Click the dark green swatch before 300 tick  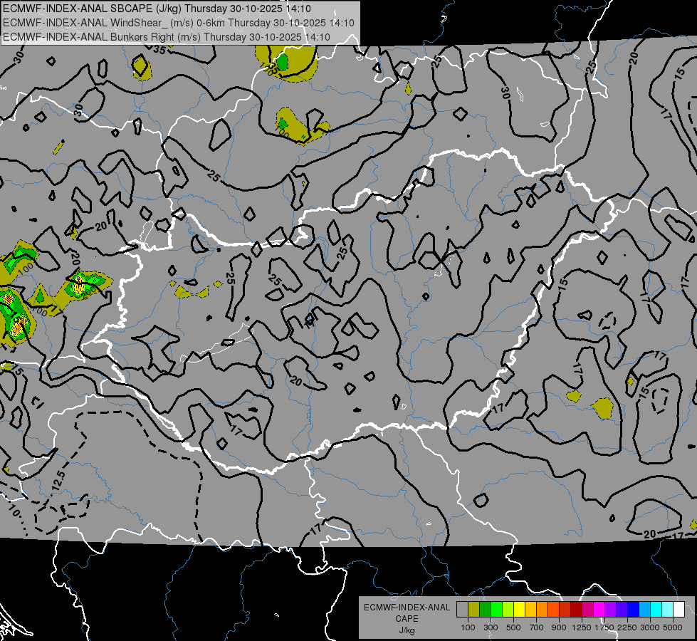[x=485, y=610]
